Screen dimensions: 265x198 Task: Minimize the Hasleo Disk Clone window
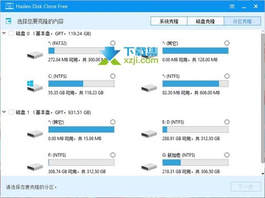[x=244, y=7]
